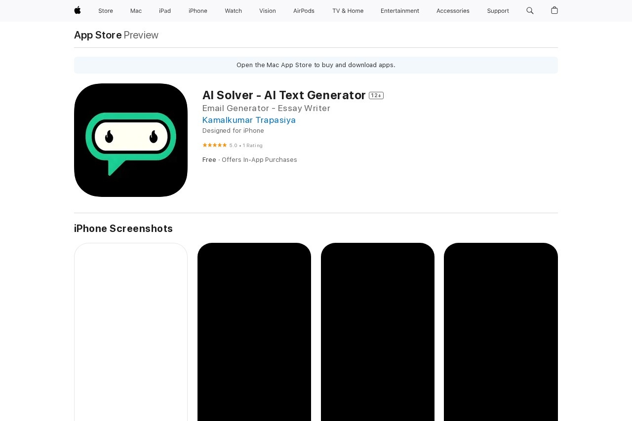
Task: Click the iPhone Screenshots heading
Action: point(123,229)
